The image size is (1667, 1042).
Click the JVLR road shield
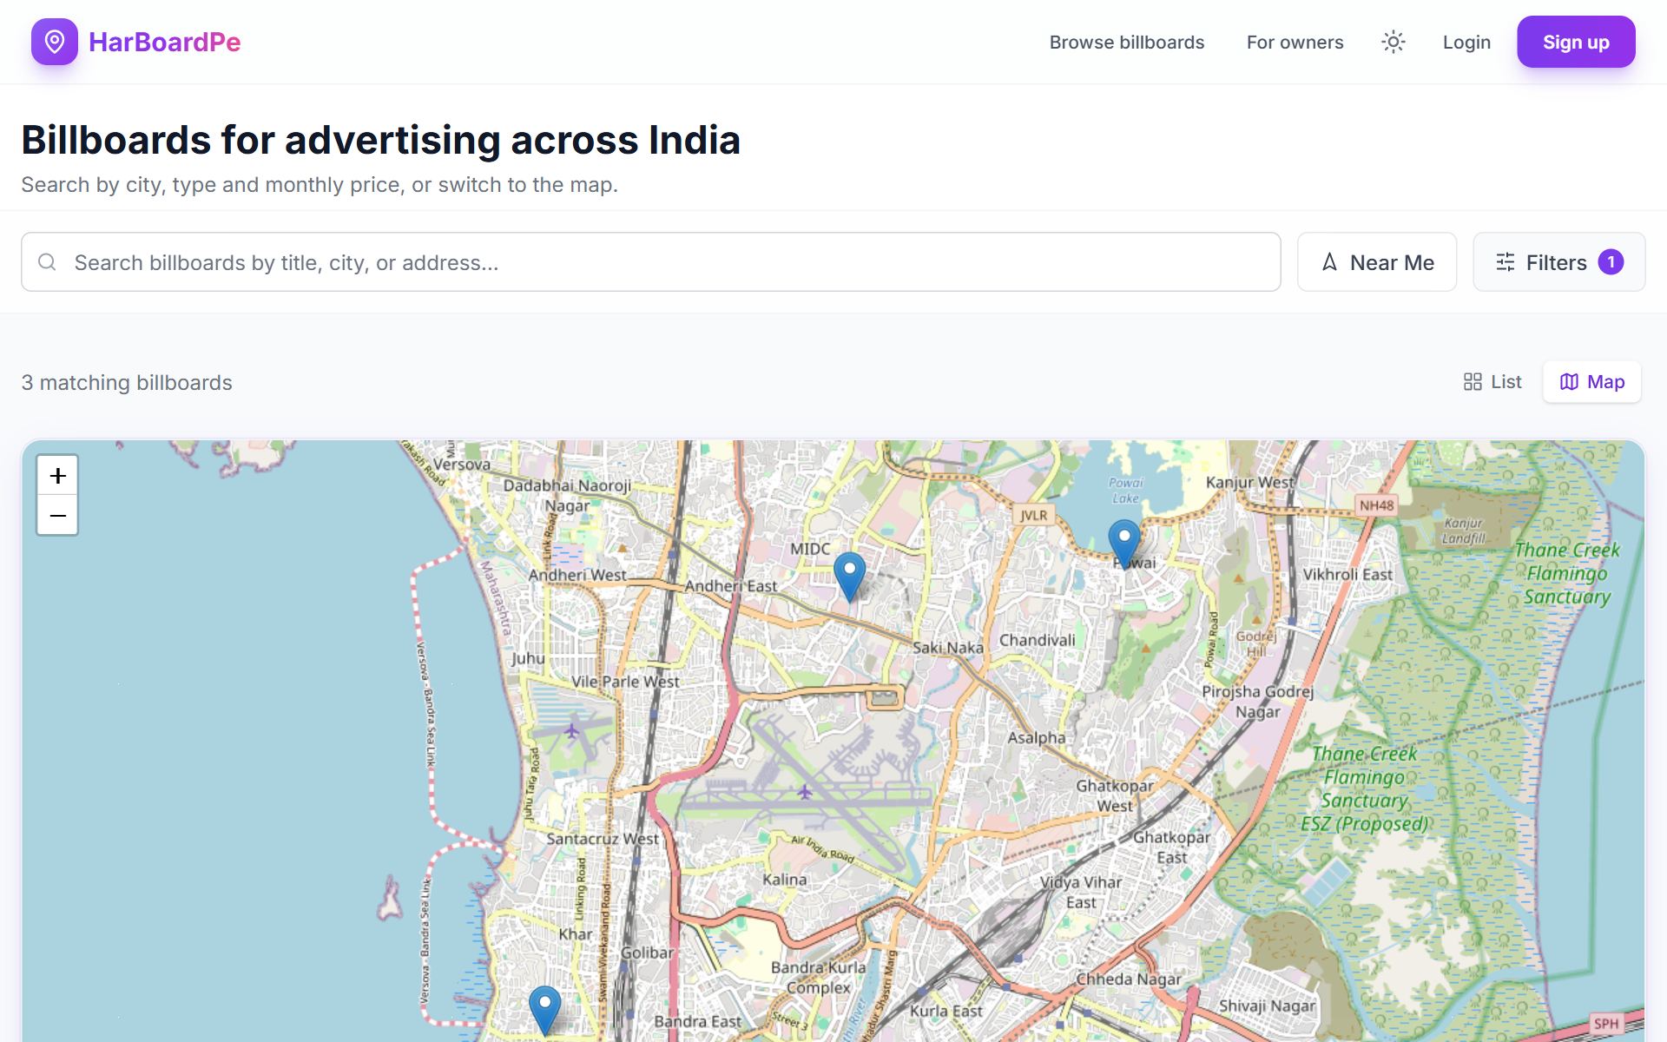click(x=1033, y=515)
